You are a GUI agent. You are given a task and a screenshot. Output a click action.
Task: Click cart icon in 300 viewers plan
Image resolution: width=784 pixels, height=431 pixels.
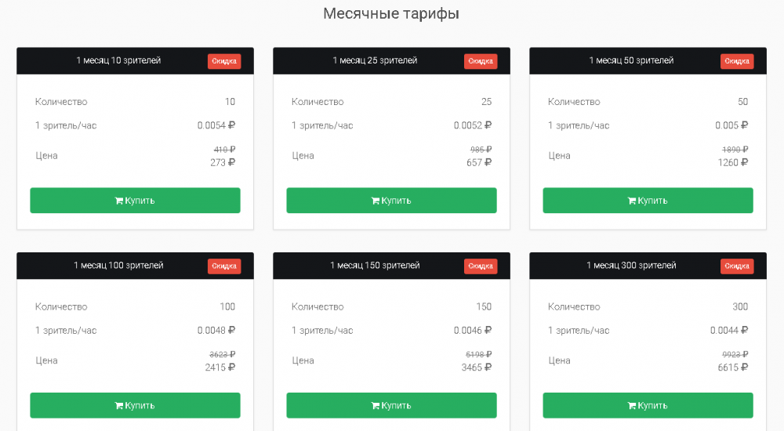(x=632, y=406)
